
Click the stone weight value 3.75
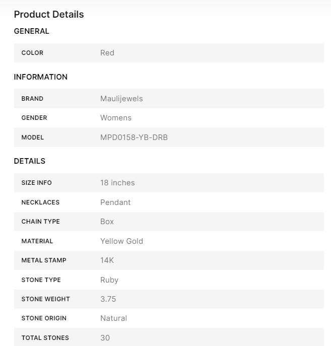108,299
